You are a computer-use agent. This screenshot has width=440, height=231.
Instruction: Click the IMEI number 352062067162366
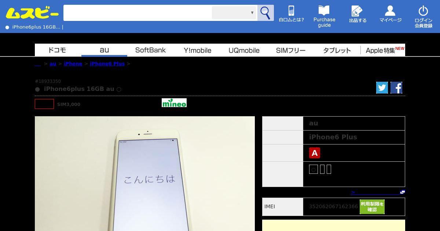pyautogui.click(x=333, y=206)
